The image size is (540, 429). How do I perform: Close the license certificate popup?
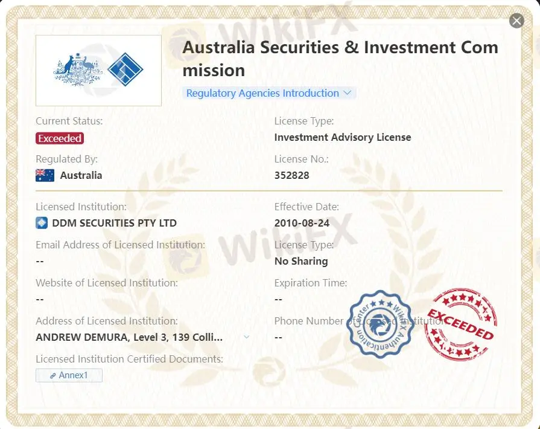pos(516,21)
